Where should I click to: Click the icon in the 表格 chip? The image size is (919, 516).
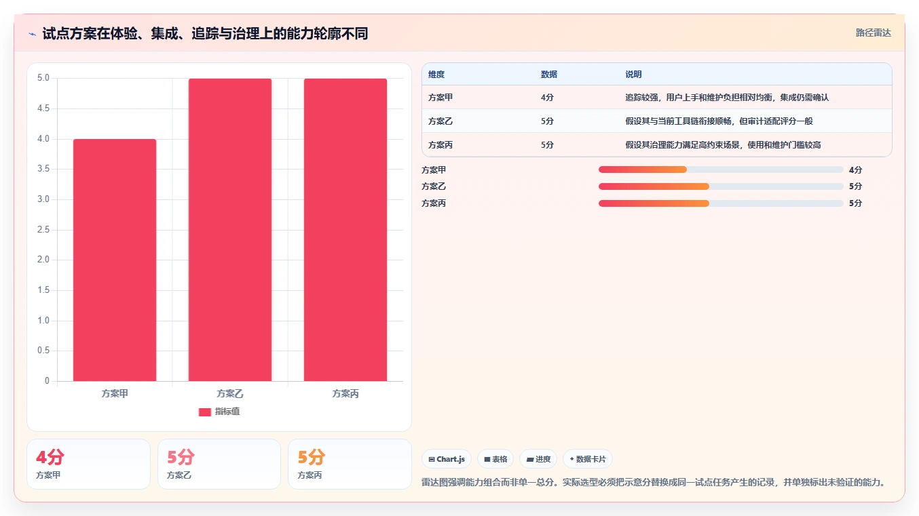[487, 459]
